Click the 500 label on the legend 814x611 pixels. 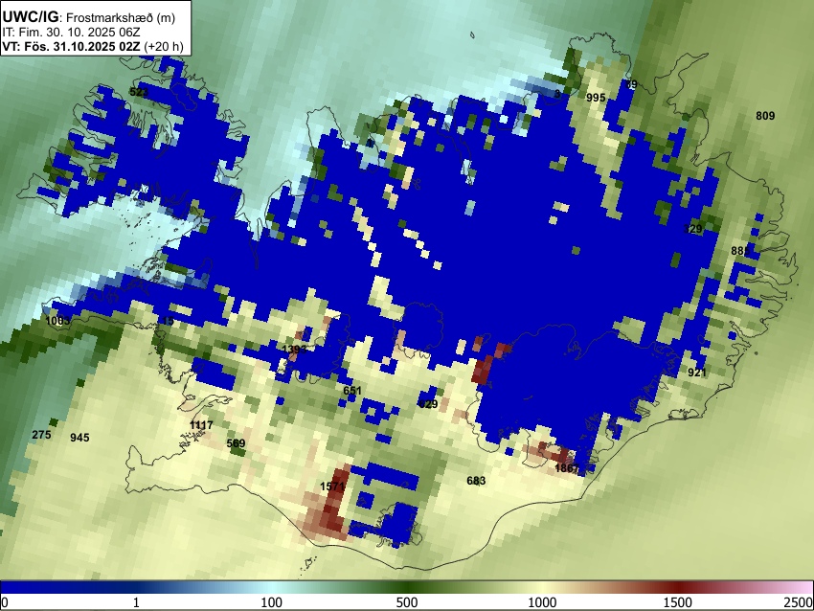(406, 602)
